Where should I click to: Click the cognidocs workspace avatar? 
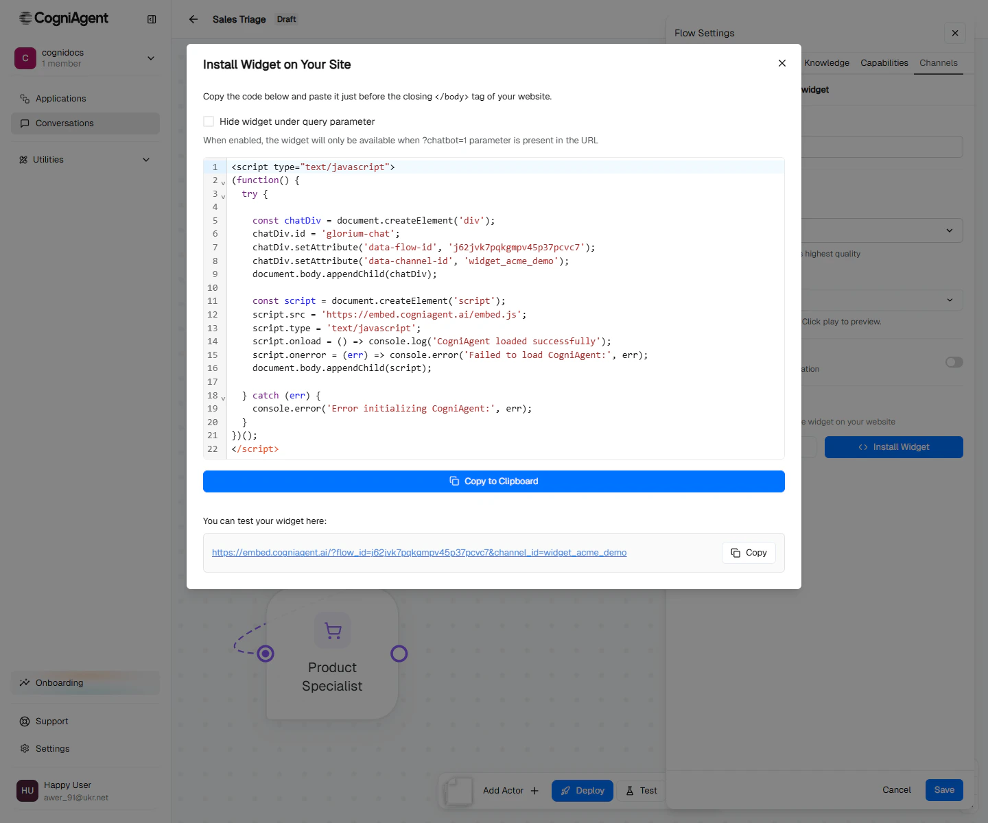(25, 58)
